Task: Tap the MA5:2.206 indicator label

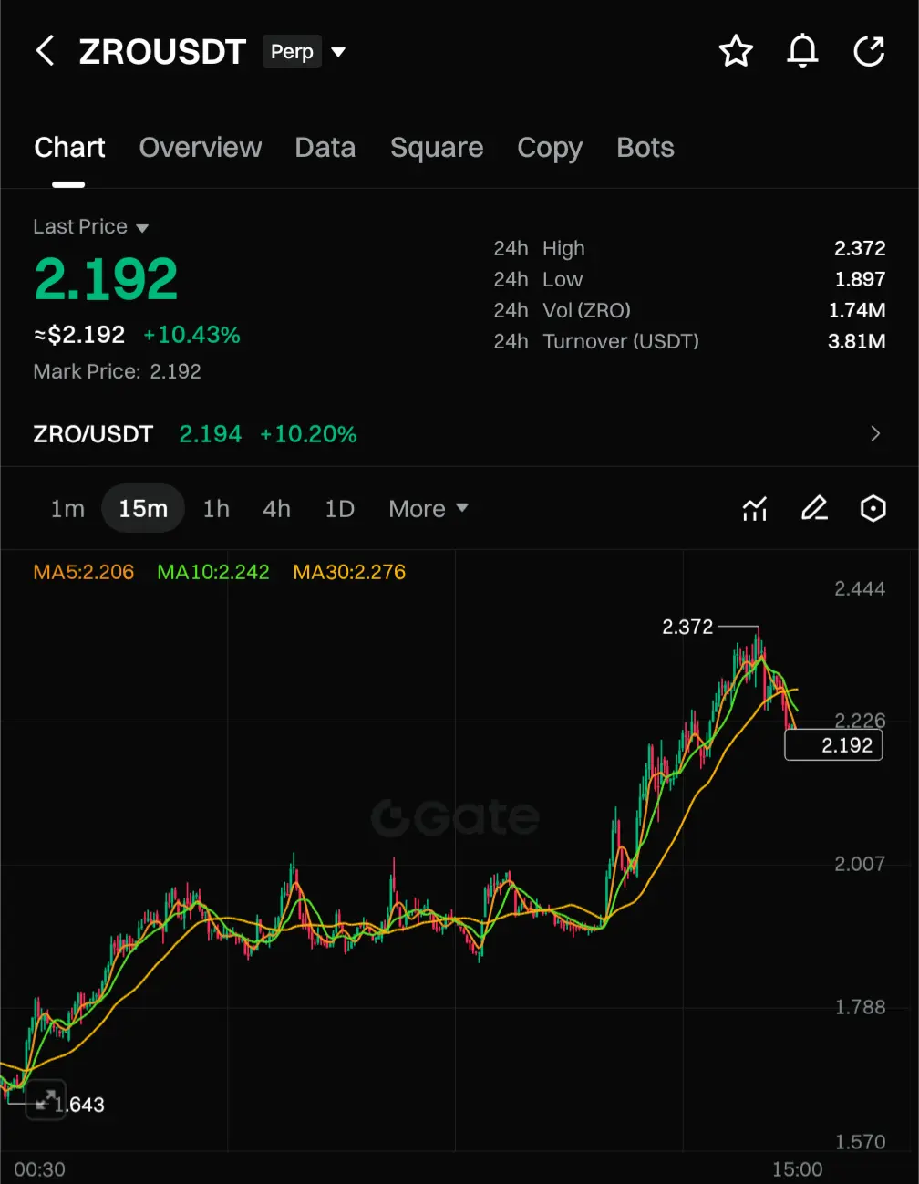Action: click(x=84, y=572)
